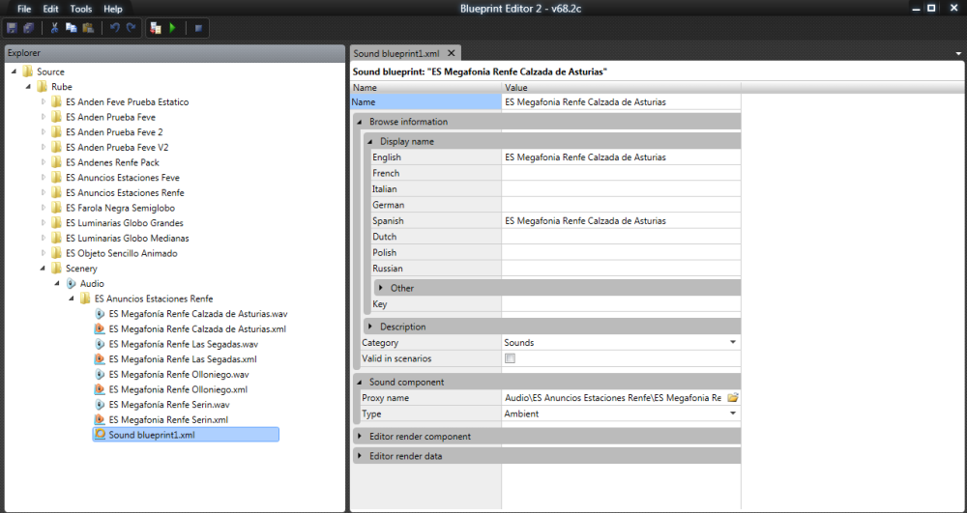This screenshot has height=513, width=967.
Task: Click the empty French display name field
Action: click(621, 173)
